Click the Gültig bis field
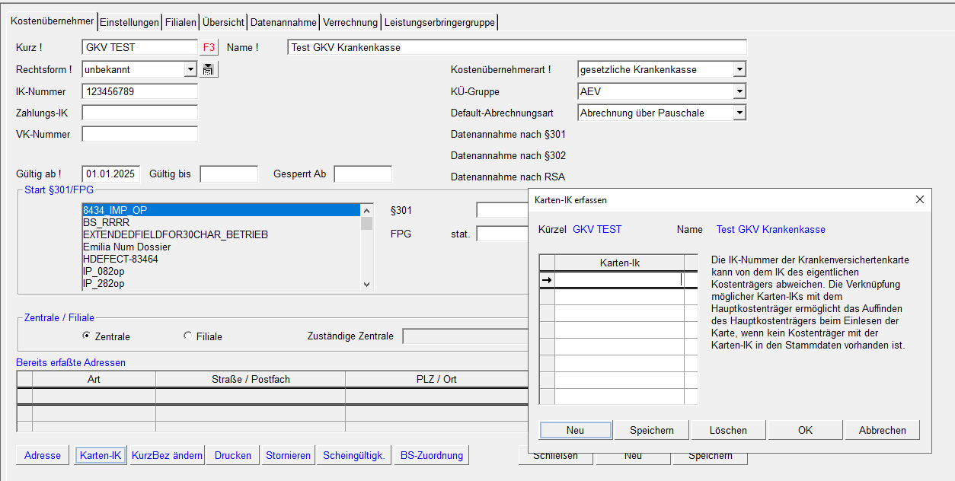This screenshot has height=481, width=955. tap(229, 174)
